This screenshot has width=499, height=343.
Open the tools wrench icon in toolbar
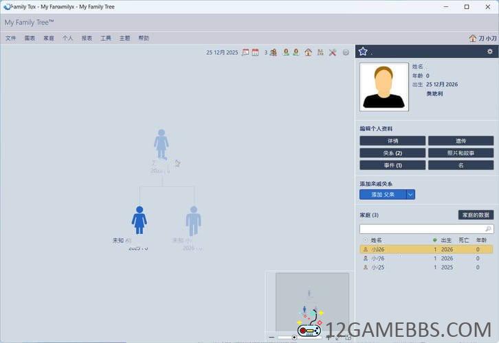(x=332, y=52)
